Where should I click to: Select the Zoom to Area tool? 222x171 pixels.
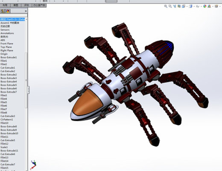pyautogui.click(x=170, y=6)
